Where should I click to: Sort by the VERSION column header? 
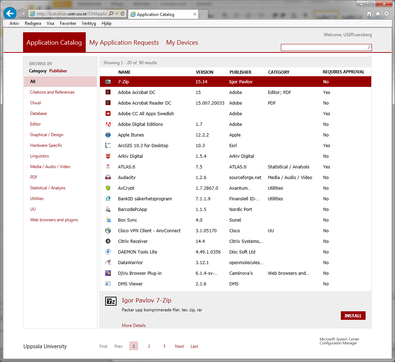pyautogui.click(x=204, y=72)
